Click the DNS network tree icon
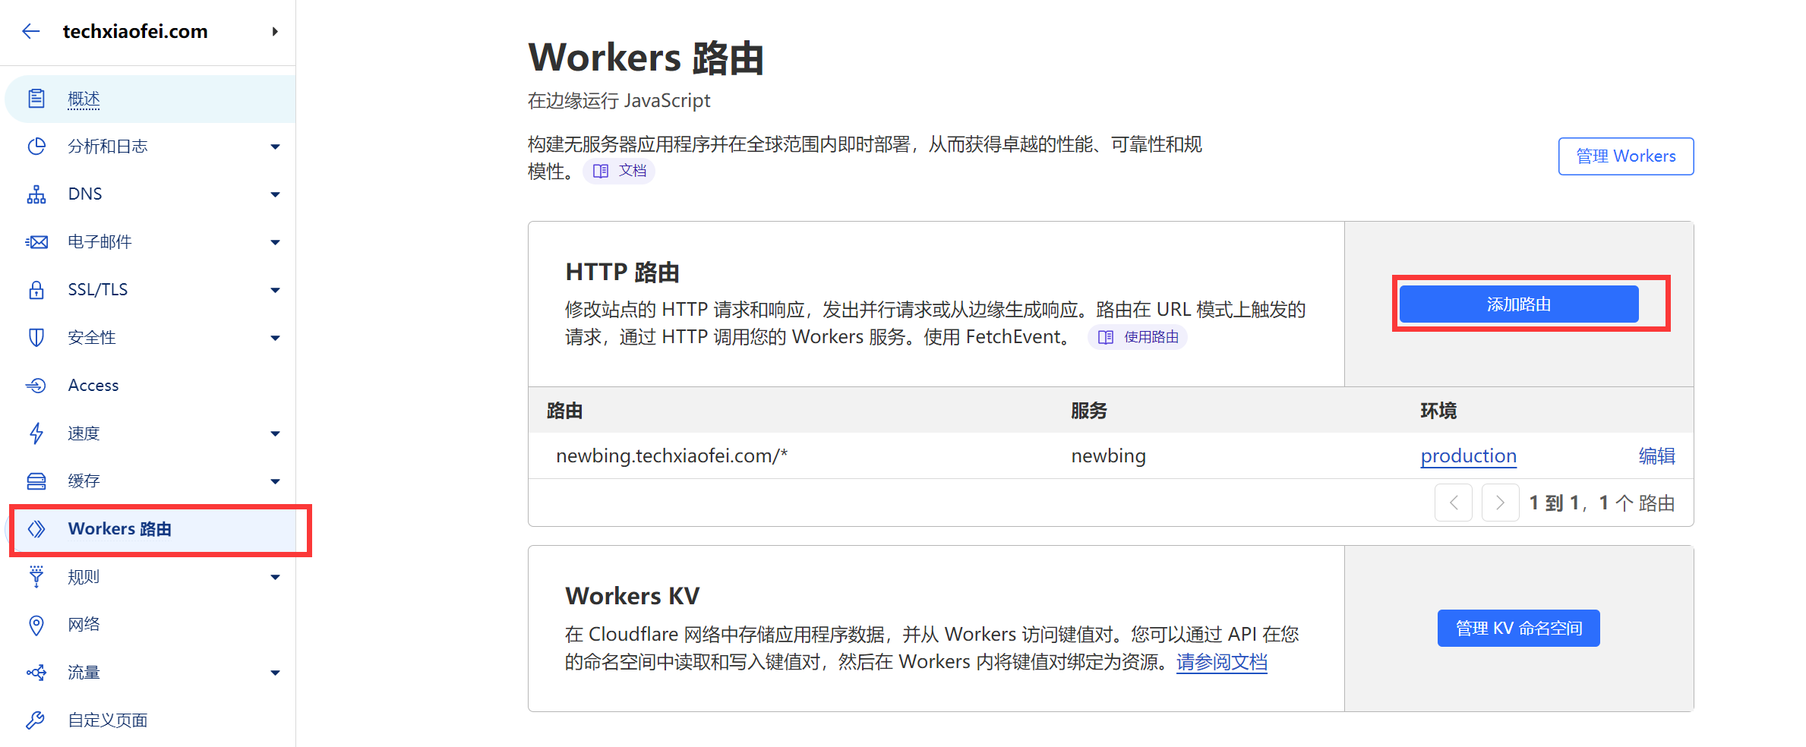This screenshot has width=1806, height=747. [x=36, y=194]
